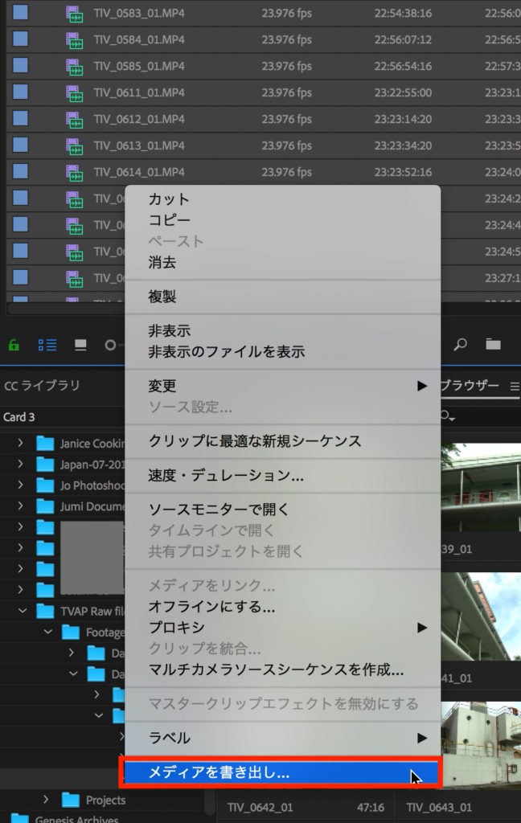
Task: Switch to list view icon
Action: (x=47, y=345)
